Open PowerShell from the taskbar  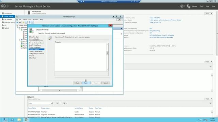(12, 120)
